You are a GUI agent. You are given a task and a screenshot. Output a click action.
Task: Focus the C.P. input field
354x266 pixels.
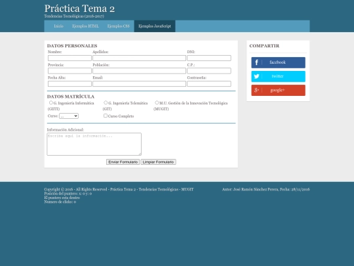pyautogui.click(x=209, y=71)
